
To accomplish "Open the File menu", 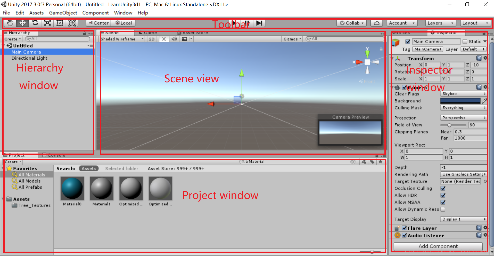I will pos(6,13).
